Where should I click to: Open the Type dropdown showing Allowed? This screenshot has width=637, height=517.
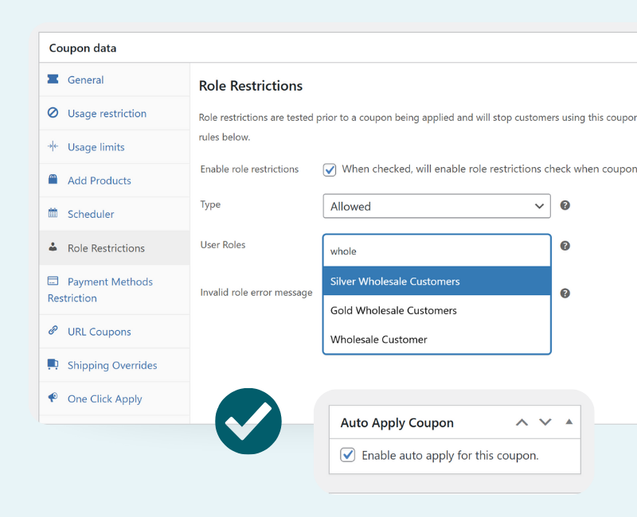click(436, 205)
